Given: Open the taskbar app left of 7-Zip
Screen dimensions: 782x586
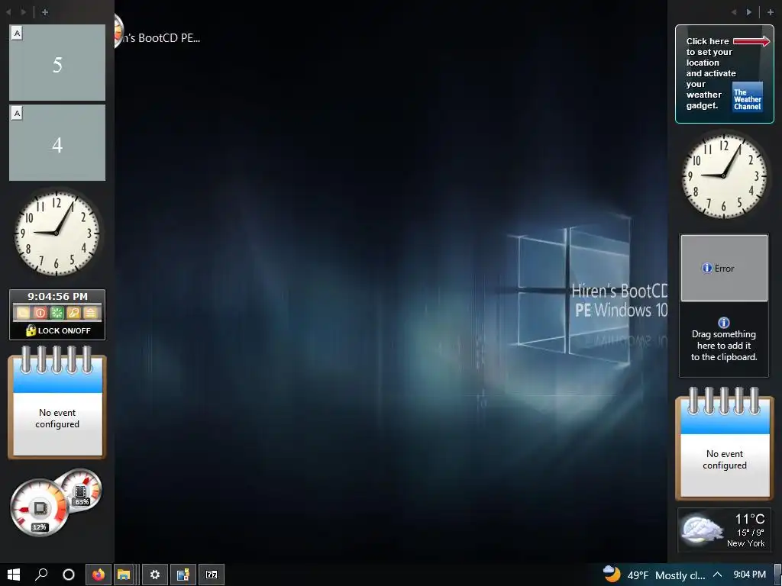Looking at the screenshot, I should click(183, 575).
